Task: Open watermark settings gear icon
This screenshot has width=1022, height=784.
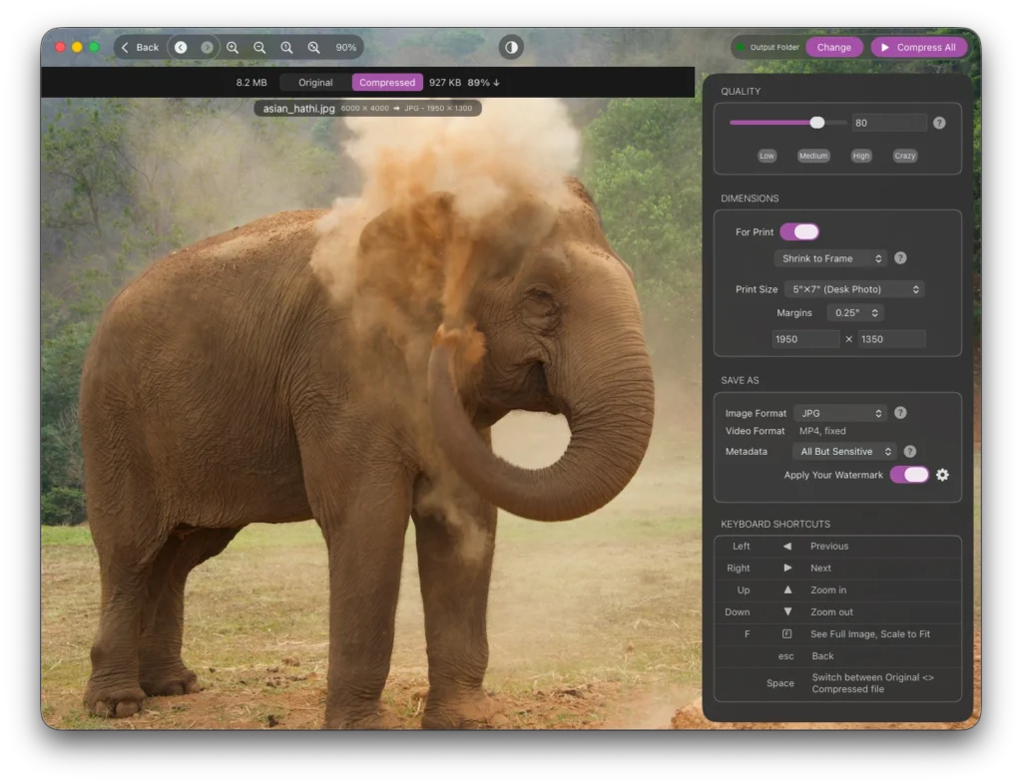Action: tap(942, 475)
